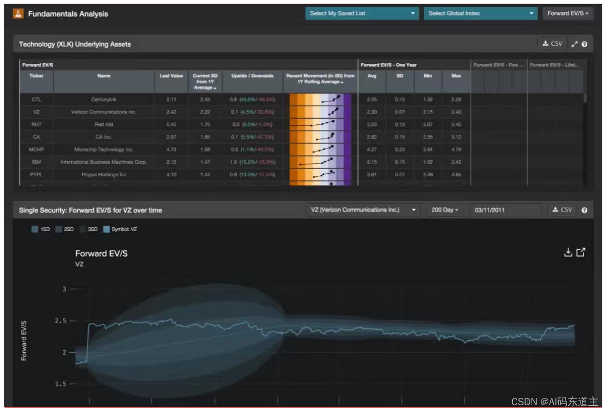Open the Select My Saved List dropdown
Image resolution: width=607 pixels, height=412 pixels.
[x=362, y=13]
